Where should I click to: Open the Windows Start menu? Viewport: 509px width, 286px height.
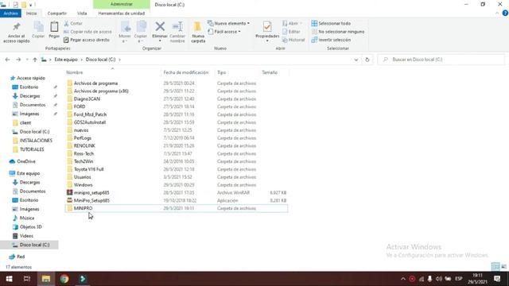(x=9, y=279)
